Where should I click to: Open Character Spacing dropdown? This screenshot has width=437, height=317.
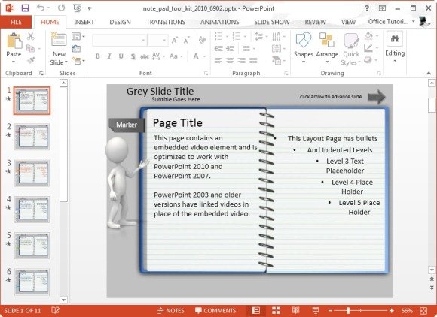coord(158,56)
